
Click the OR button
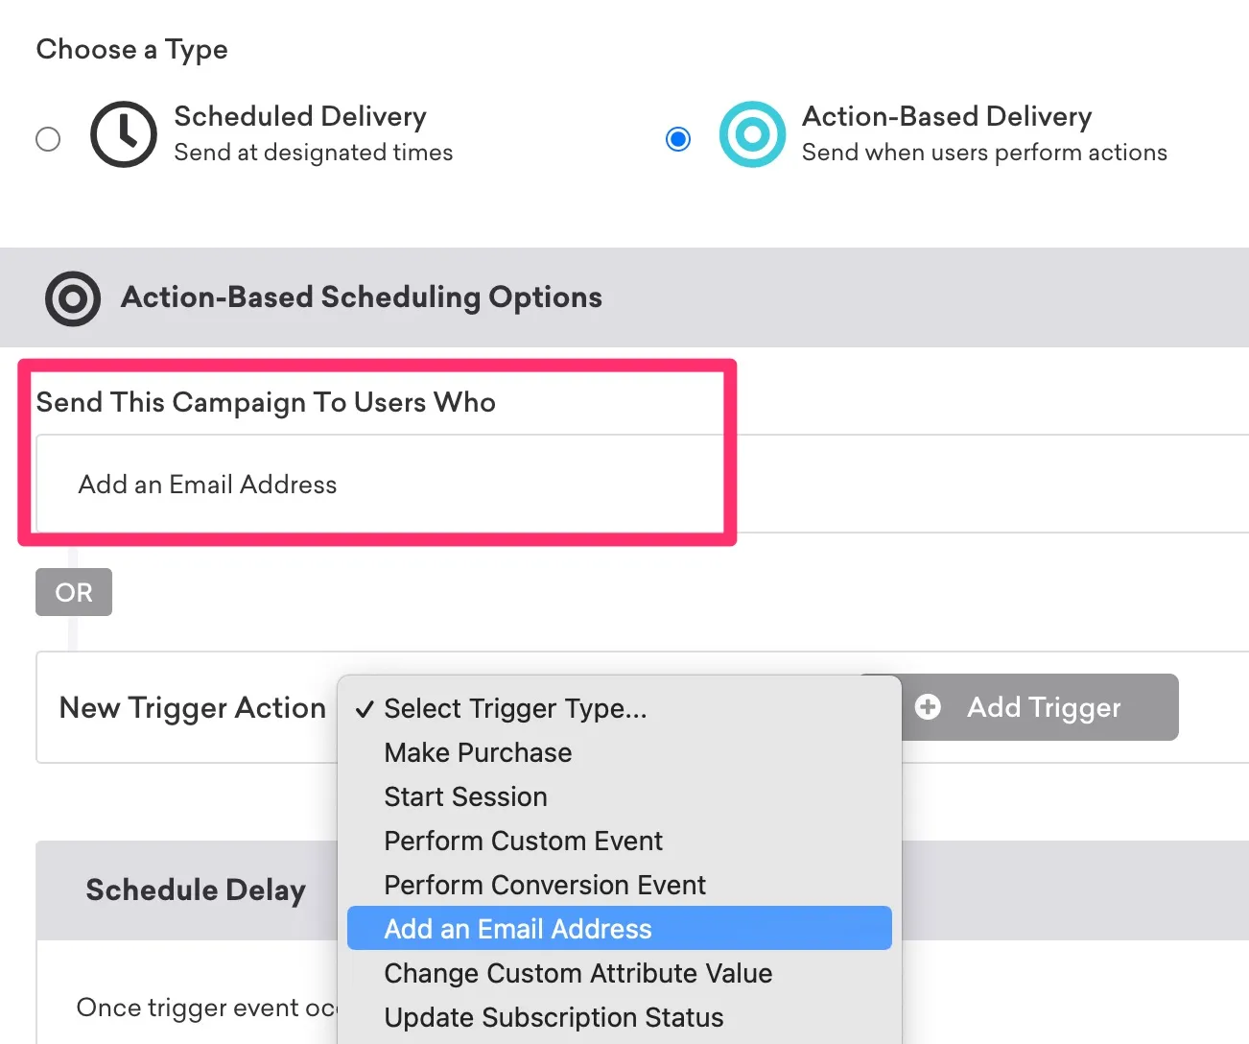click(x=74, y=592)
